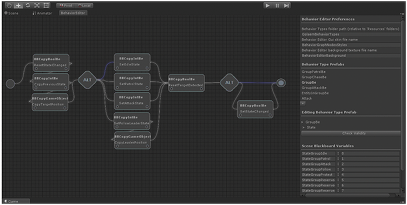
Task: Click StateGroupPatrol value field showing 1
Action: point(370,159)
